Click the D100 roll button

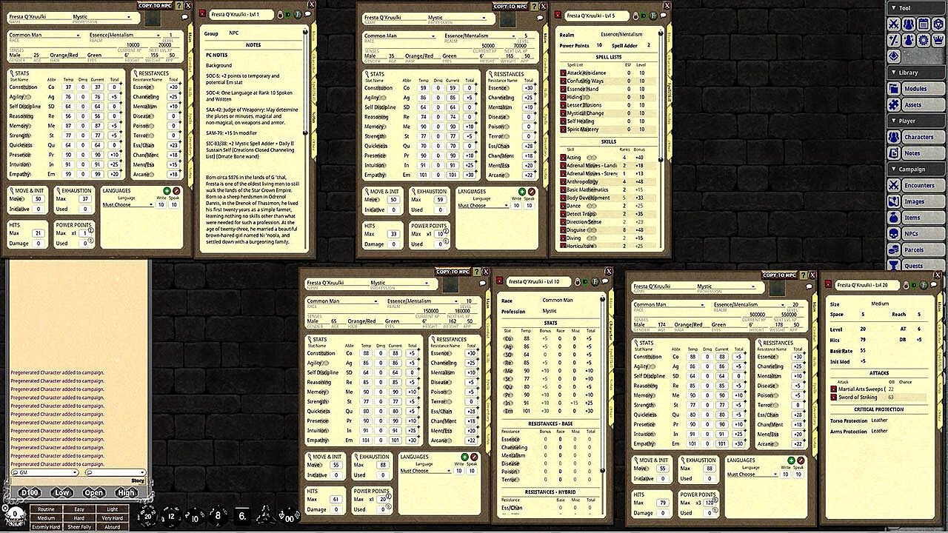pyautogui.click(x=30, y=492)
